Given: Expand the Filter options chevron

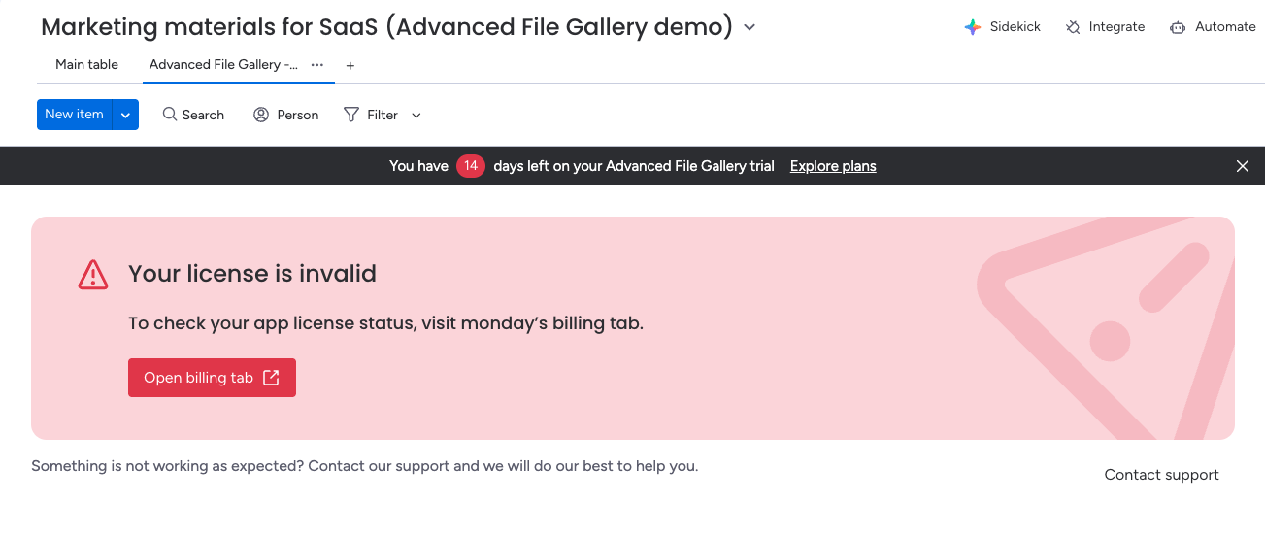Looking at the screenshot, I should tap(416, 115).
